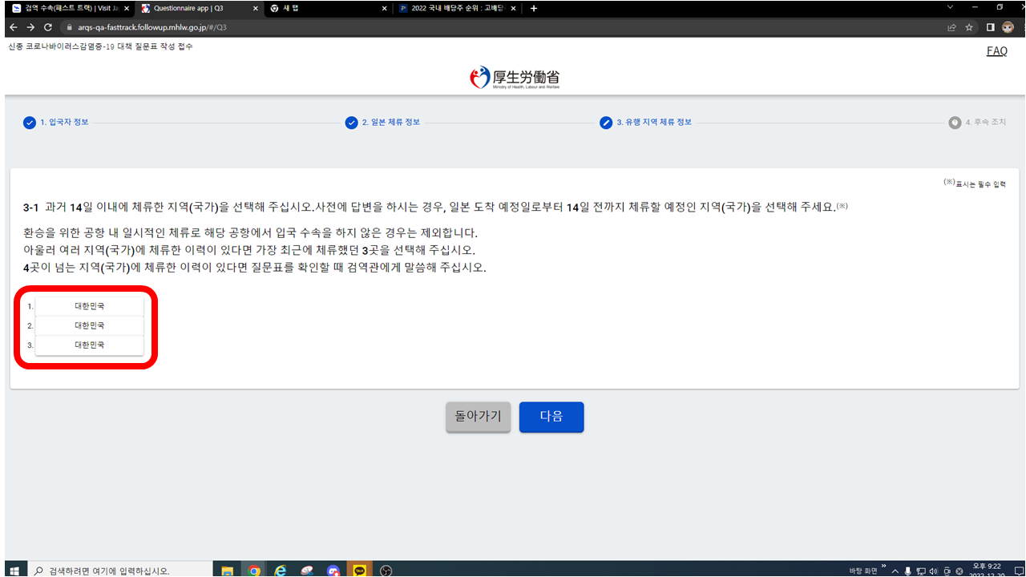Switch to the 2022 국내 배당주 순위 tab
Image resolution: width=1026 pixels, height=577 pixels.
coord(458,8)
